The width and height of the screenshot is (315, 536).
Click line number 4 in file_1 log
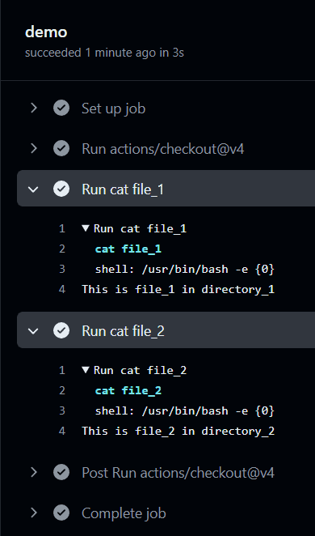click(61, 290)
